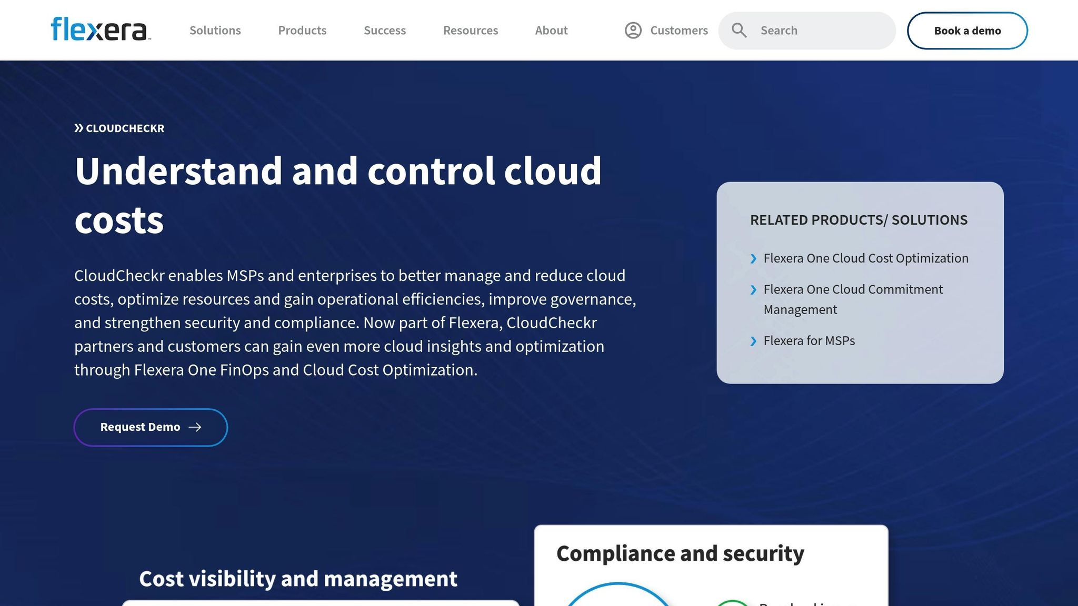Expand the Success navigation dropdown
The width and height of the screenshot is (1078, 606).
tap(385, 30)
